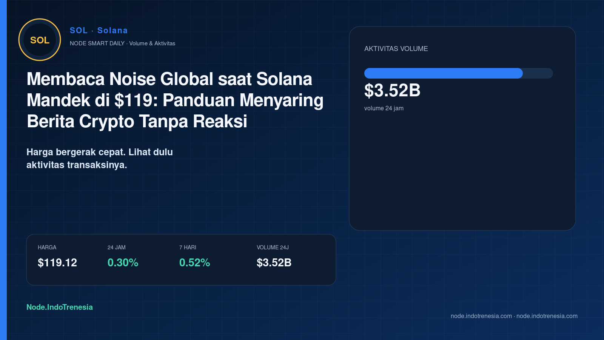Click the headline 'Membaca Noise Global saat Solana'
604x340 pixels.
169,79
